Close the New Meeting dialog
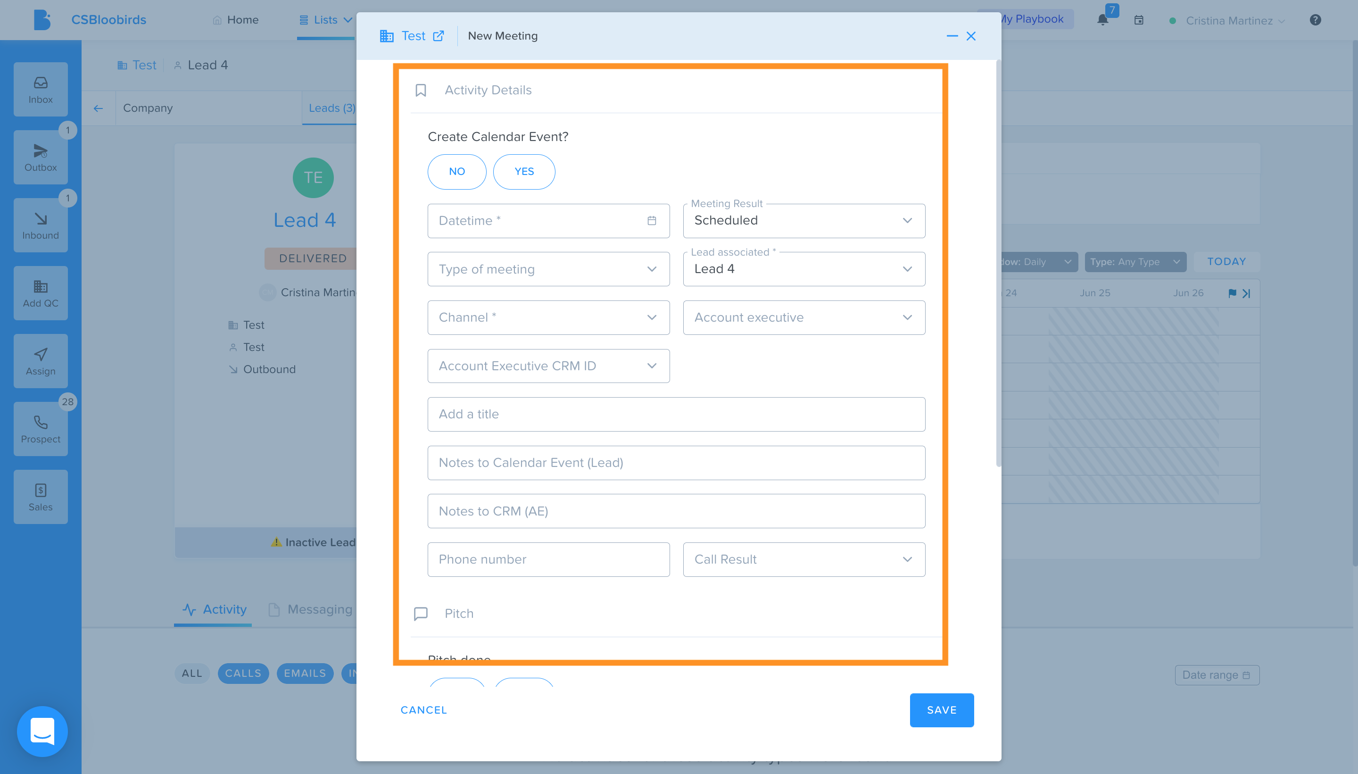 [971, 36]
